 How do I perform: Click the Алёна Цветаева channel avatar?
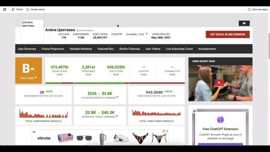32,31
